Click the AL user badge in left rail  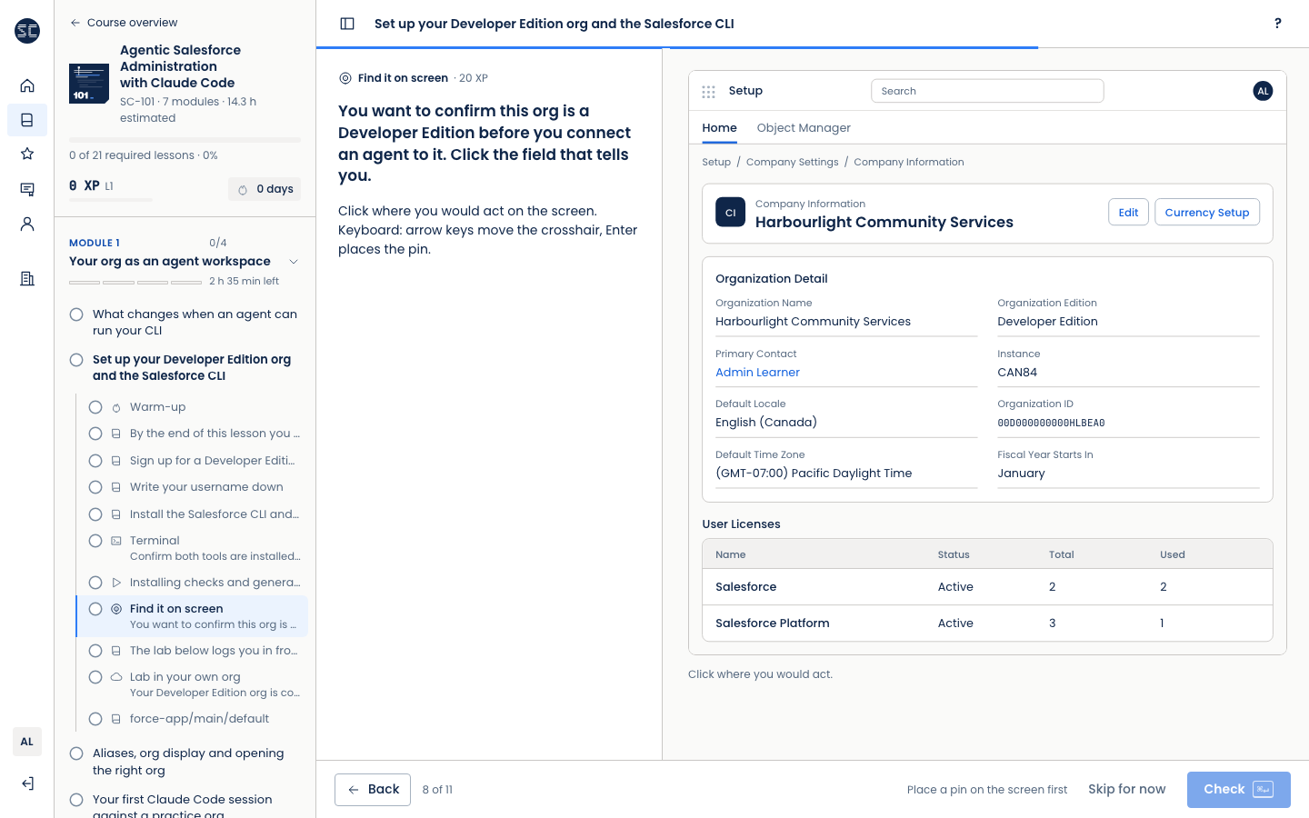(27, 742)
